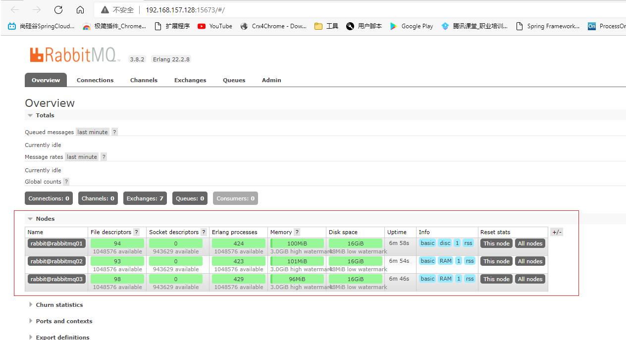The image size is (626, 340).
Task: Click the insecure site warning icon
Action: (x=104, y=10)
